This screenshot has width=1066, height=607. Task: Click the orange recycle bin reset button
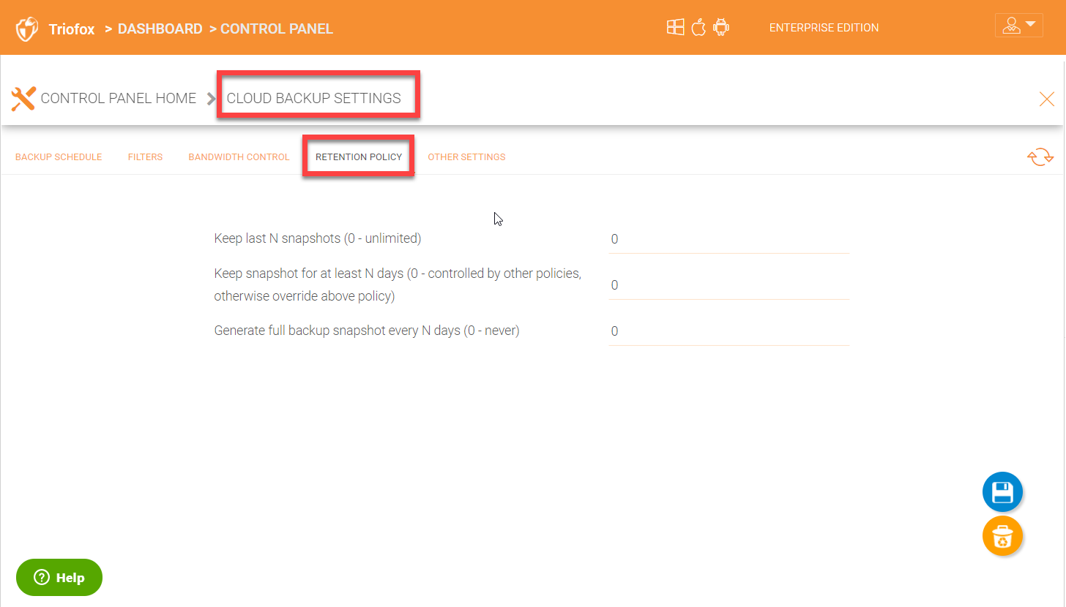click(x=1002, y=536)
